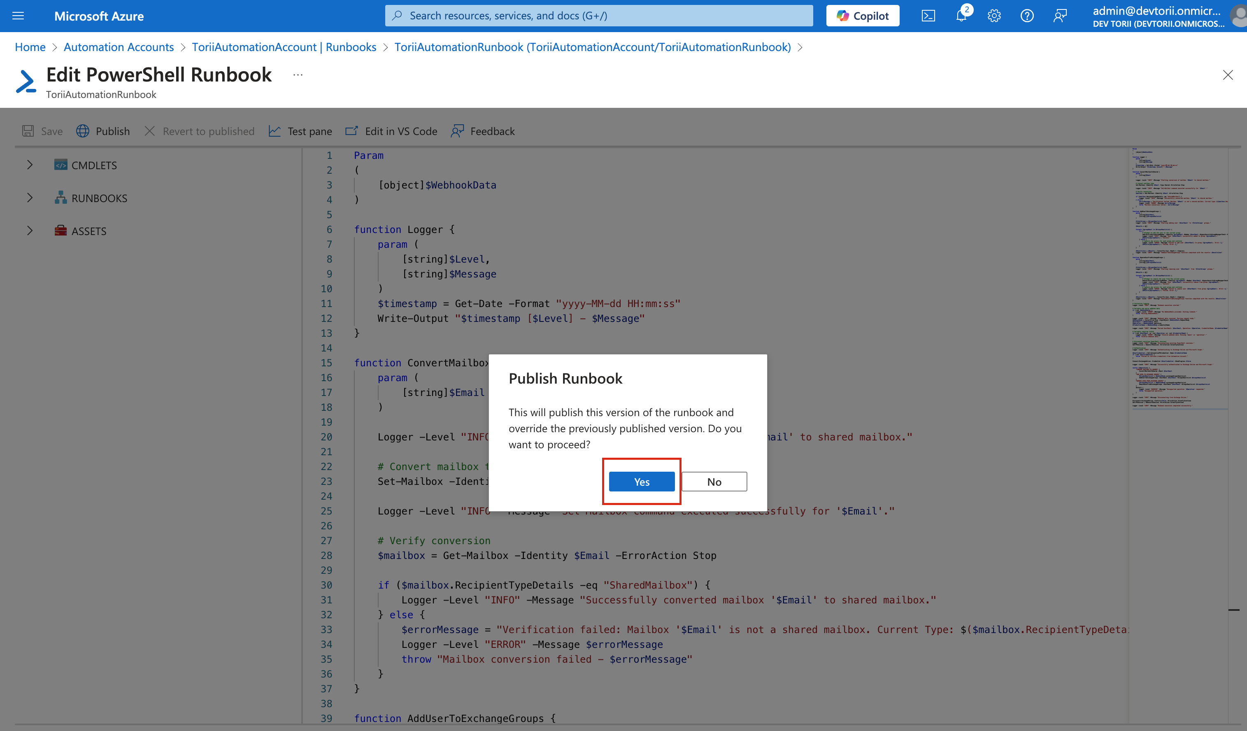Click '$mailbox = Get-Mailbox' line 28
Viewport: 1247px width, 731px height.
pyautogui.click(x=547, y=556)
